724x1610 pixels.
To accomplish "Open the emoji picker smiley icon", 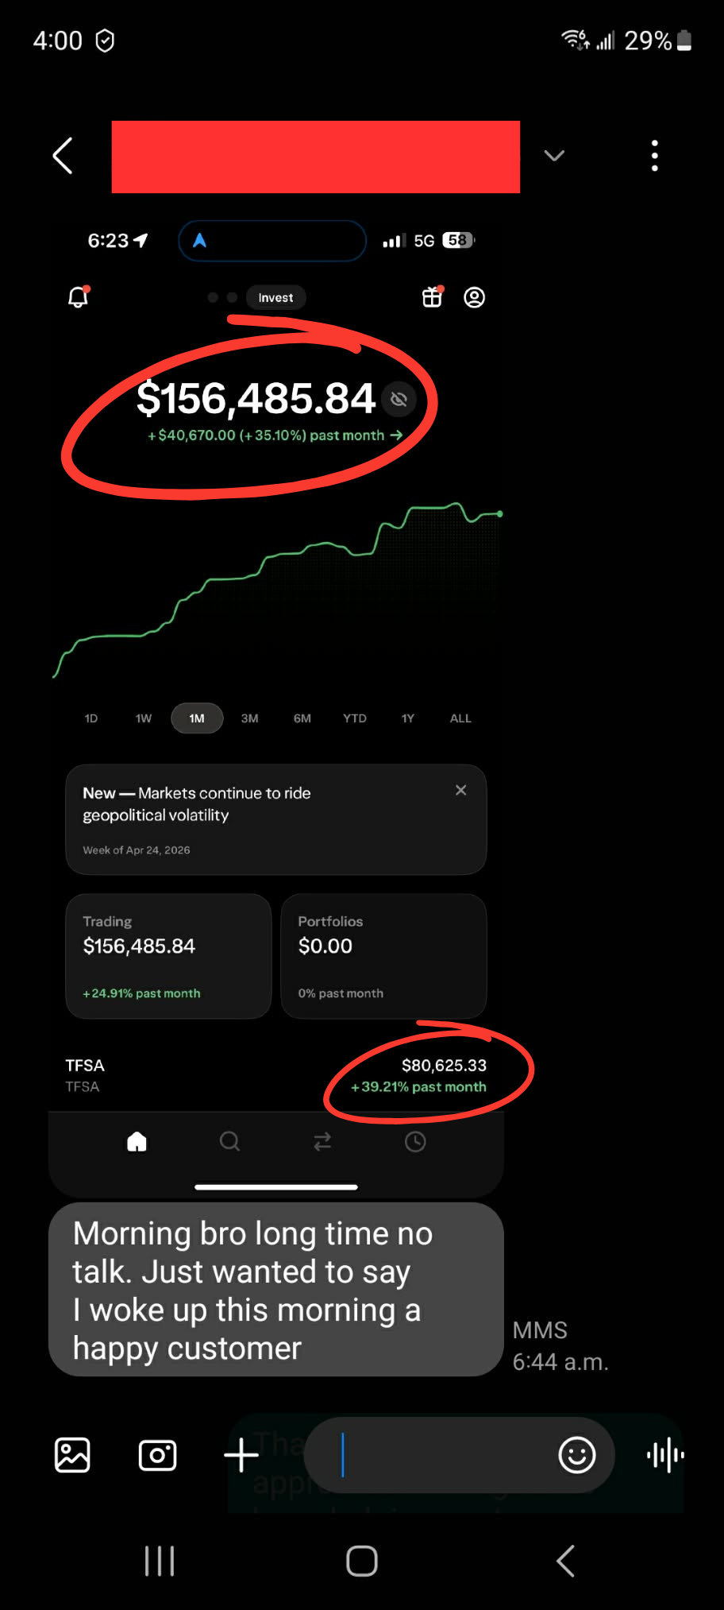I will point(577,1455).
